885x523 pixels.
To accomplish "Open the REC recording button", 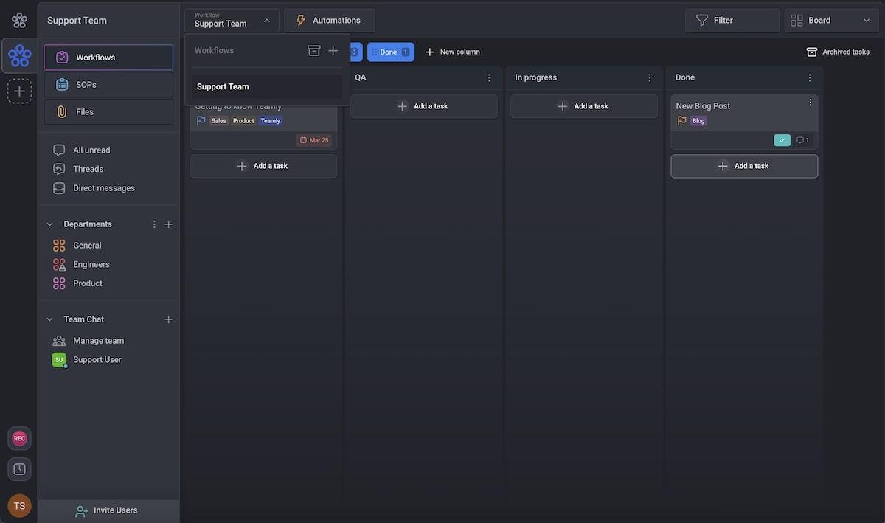I will pos(19,438).
